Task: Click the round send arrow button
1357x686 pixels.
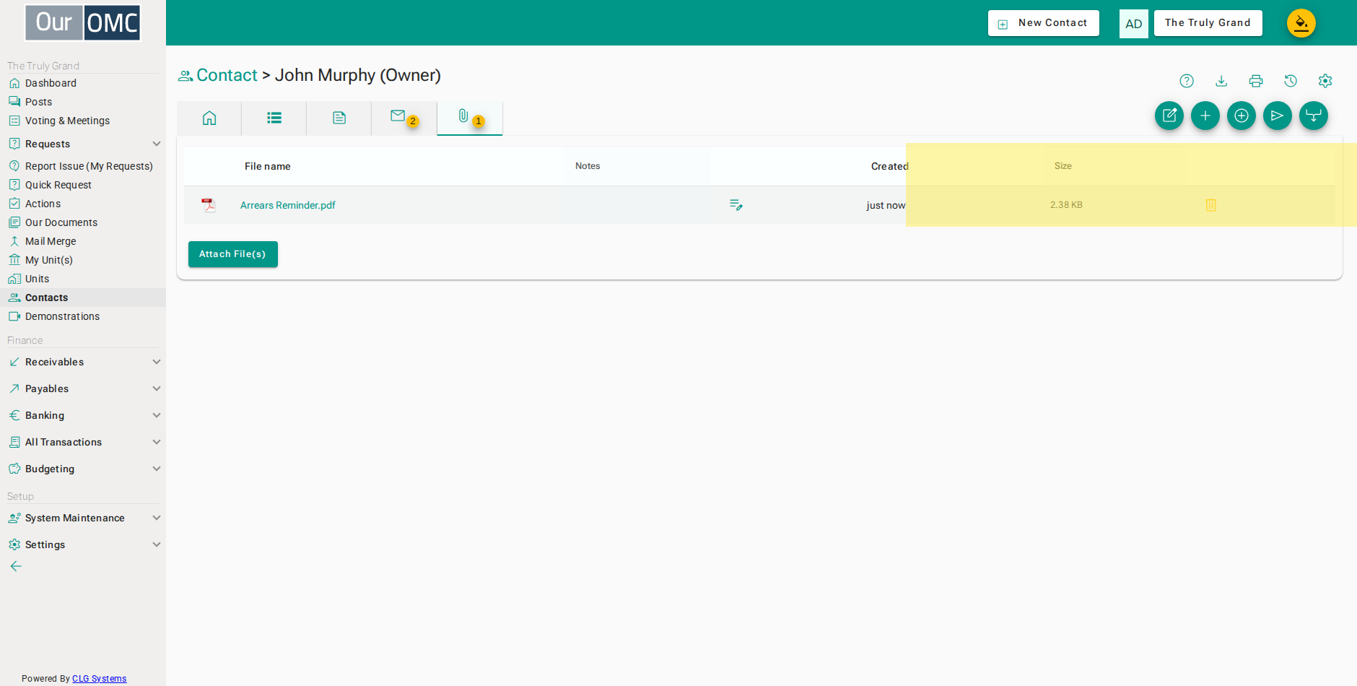Action: coord(1278,116)
